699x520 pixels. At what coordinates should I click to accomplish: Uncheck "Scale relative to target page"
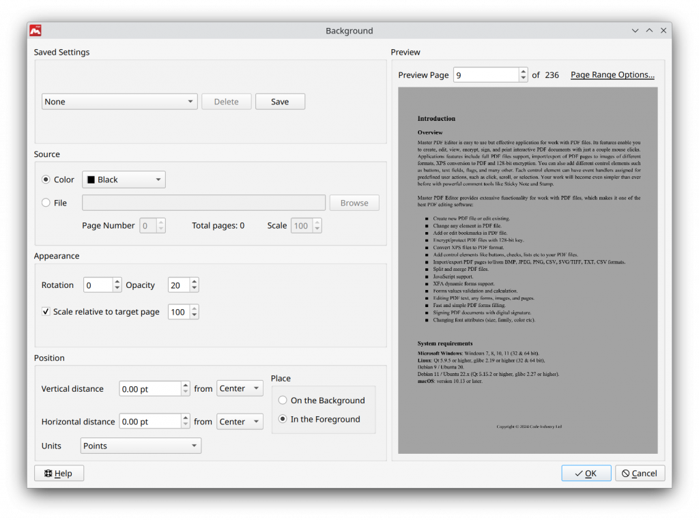tap(45, 311)
